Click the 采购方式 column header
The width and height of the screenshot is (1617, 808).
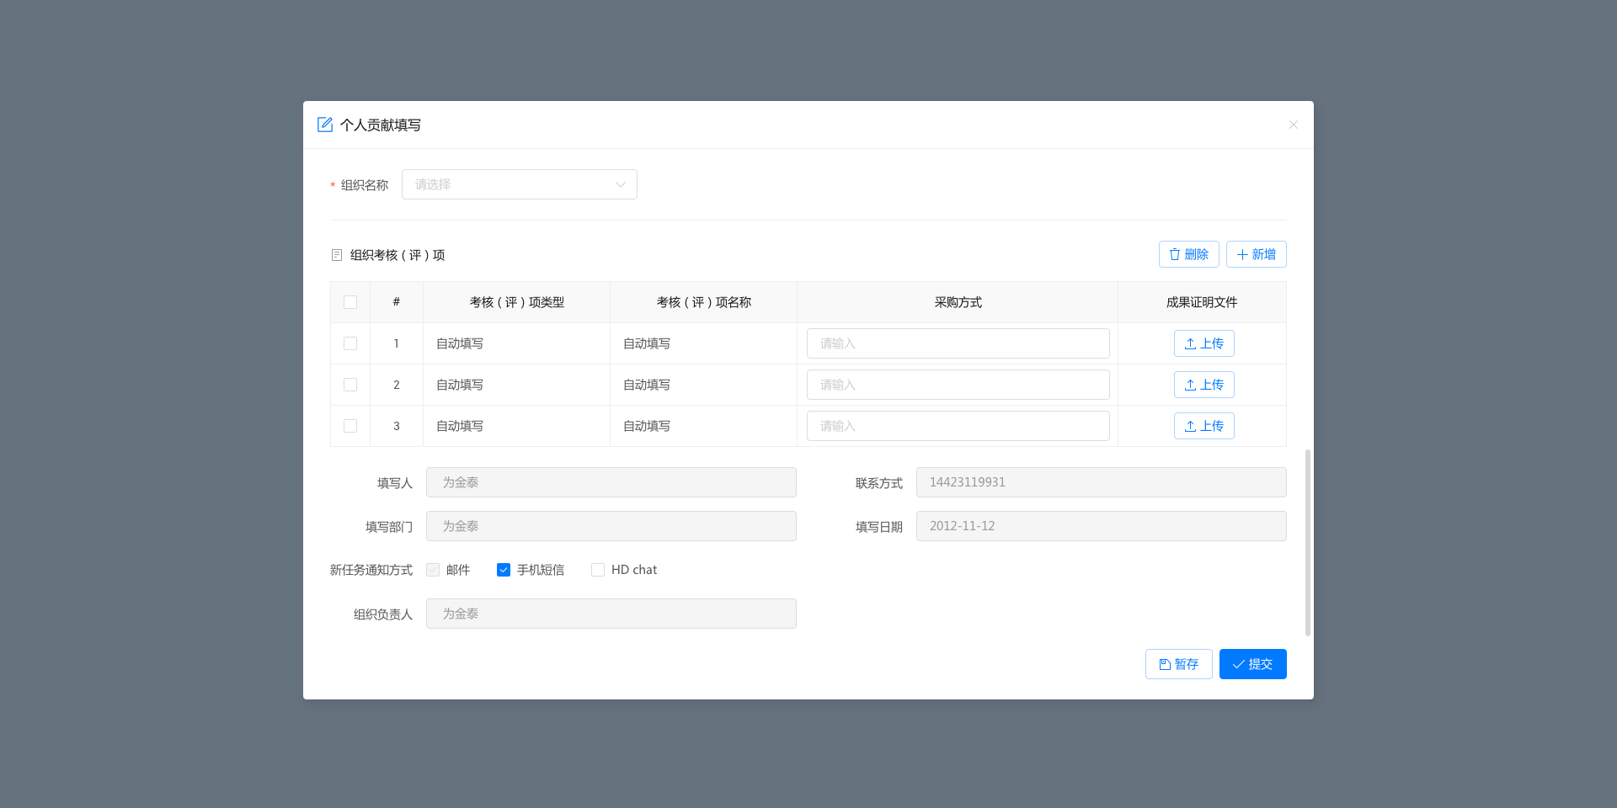(958, 302)
